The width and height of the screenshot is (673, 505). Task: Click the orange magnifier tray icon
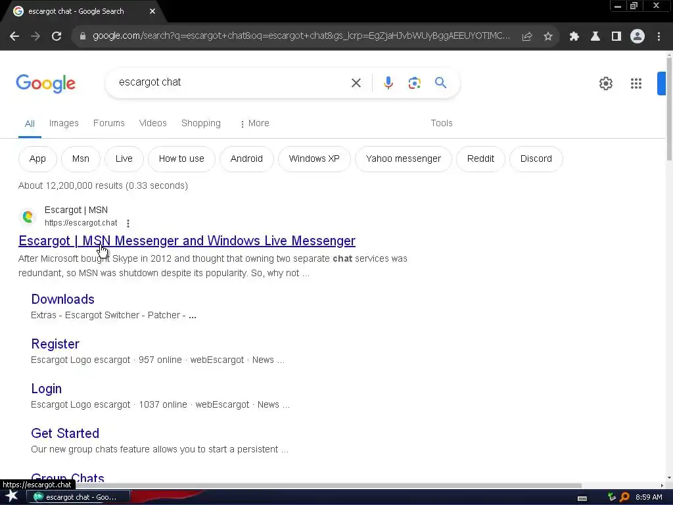[x=624, y=497]
